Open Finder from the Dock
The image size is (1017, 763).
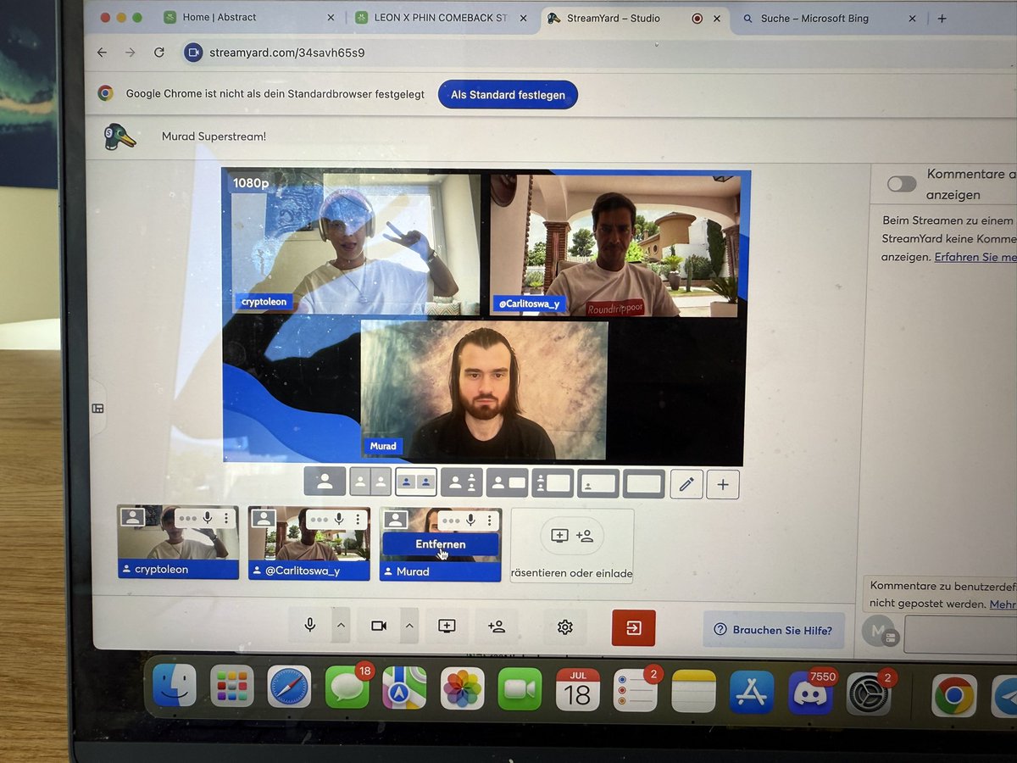coord(175,686)
